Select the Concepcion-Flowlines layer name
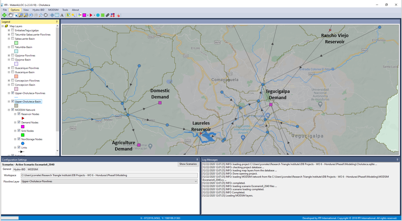The image size is (402, 221). pos(27,81)
